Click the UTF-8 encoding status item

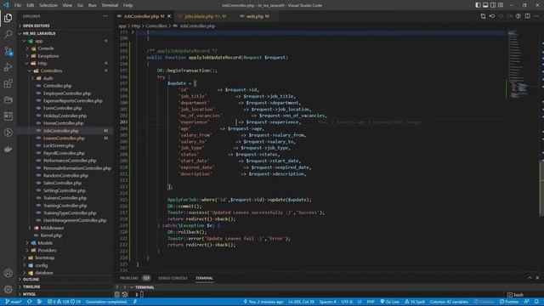(x=347, y=302)
